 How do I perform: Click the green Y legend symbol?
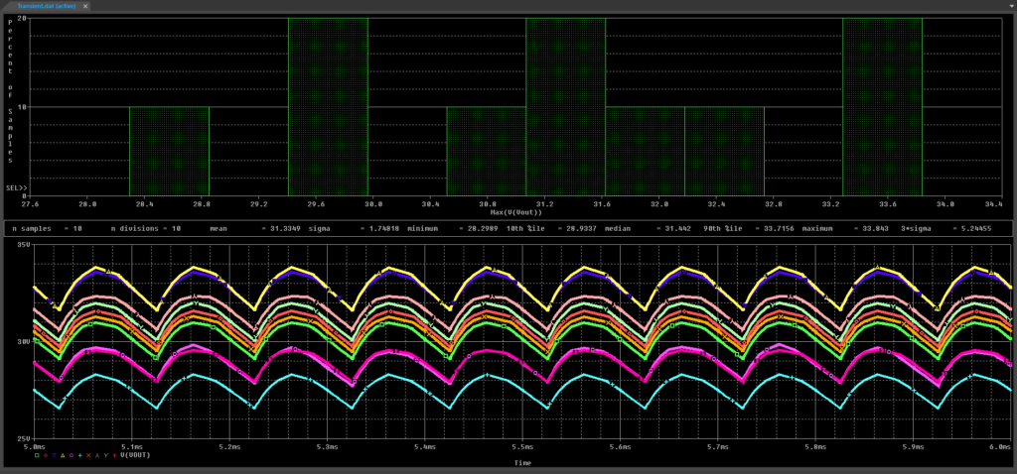105,455
